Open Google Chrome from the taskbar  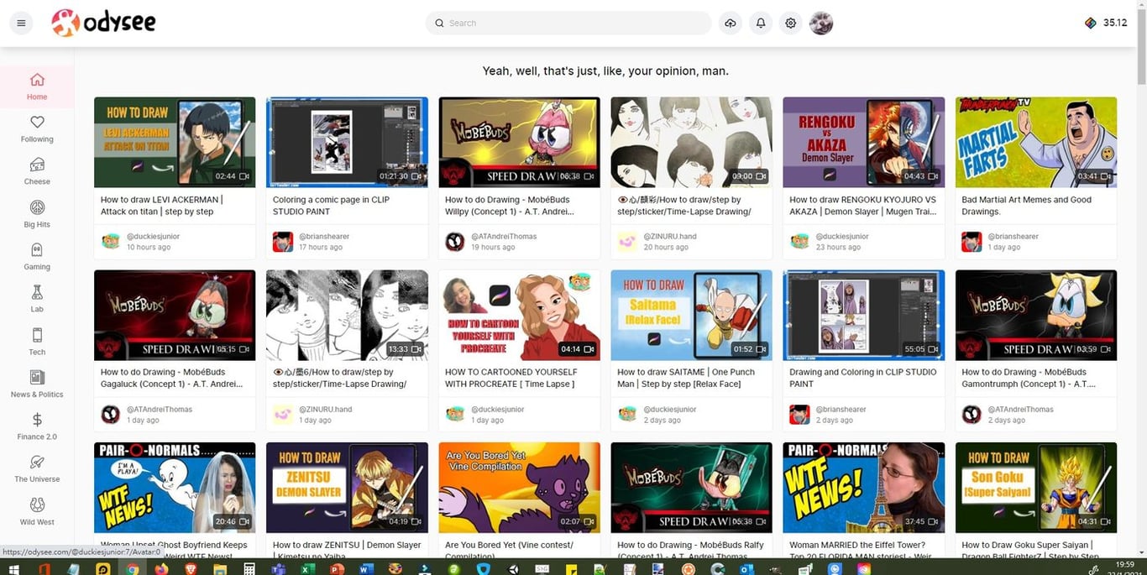pos(133,568)
